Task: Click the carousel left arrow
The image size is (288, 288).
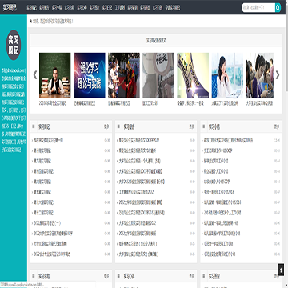Action: click(x=35, y=75)
